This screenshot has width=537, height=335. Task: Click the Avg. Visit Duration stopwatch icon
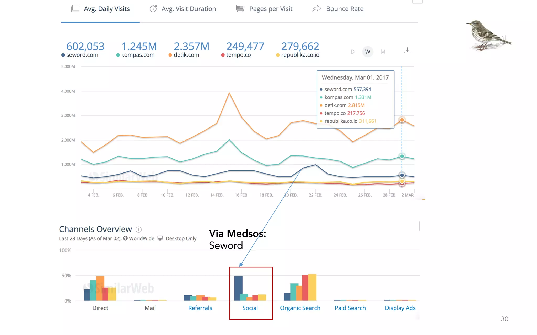point(153,9)
